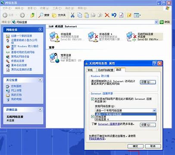Open the 编辑(E) menu
Screen dimensions: 175x155
coord(19,8)
